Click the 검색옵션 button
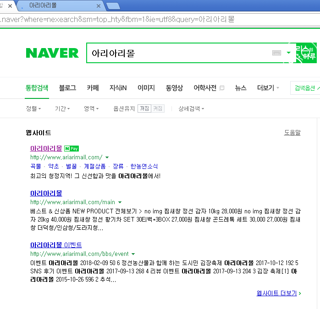The image size is (320, 309). 305,88
